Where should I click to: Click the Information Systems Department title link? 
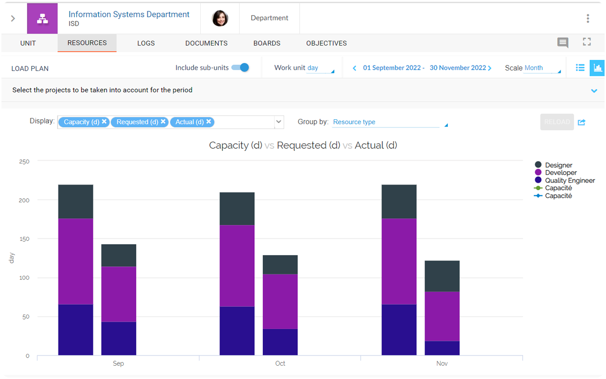click(129, 14)
